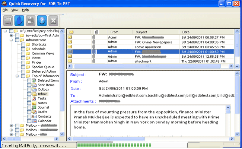
Task: Check the Calendar folder checkbox
Action: coord(29,121)
